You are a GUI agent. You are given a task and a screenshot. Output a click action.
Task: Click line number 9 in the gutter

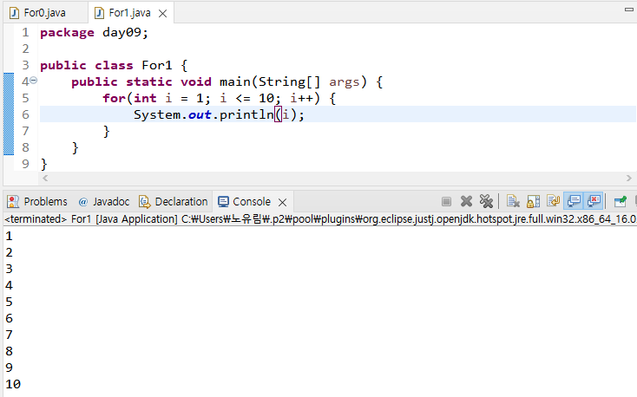tap(25, 164)
